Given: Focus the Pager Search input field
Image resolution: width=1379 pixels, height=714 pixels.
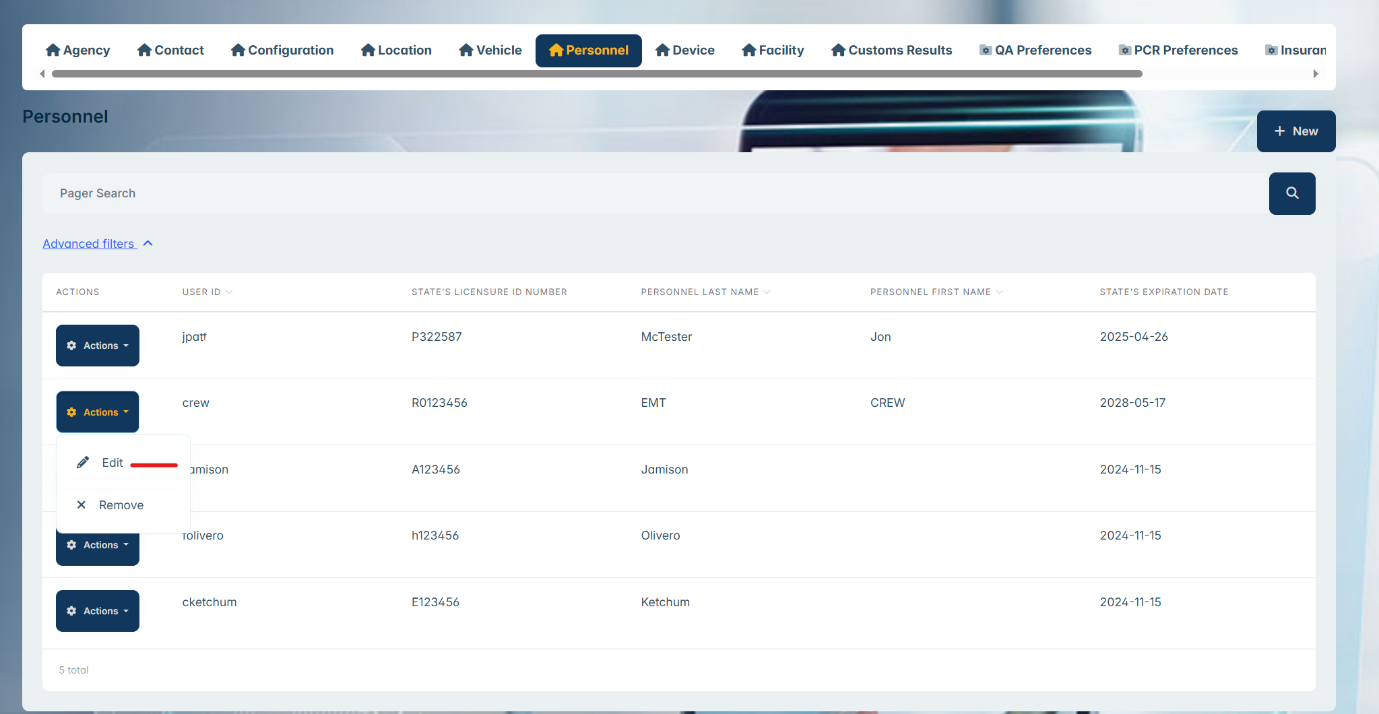Looking at the screenshot, I should [x=653, y=193].
